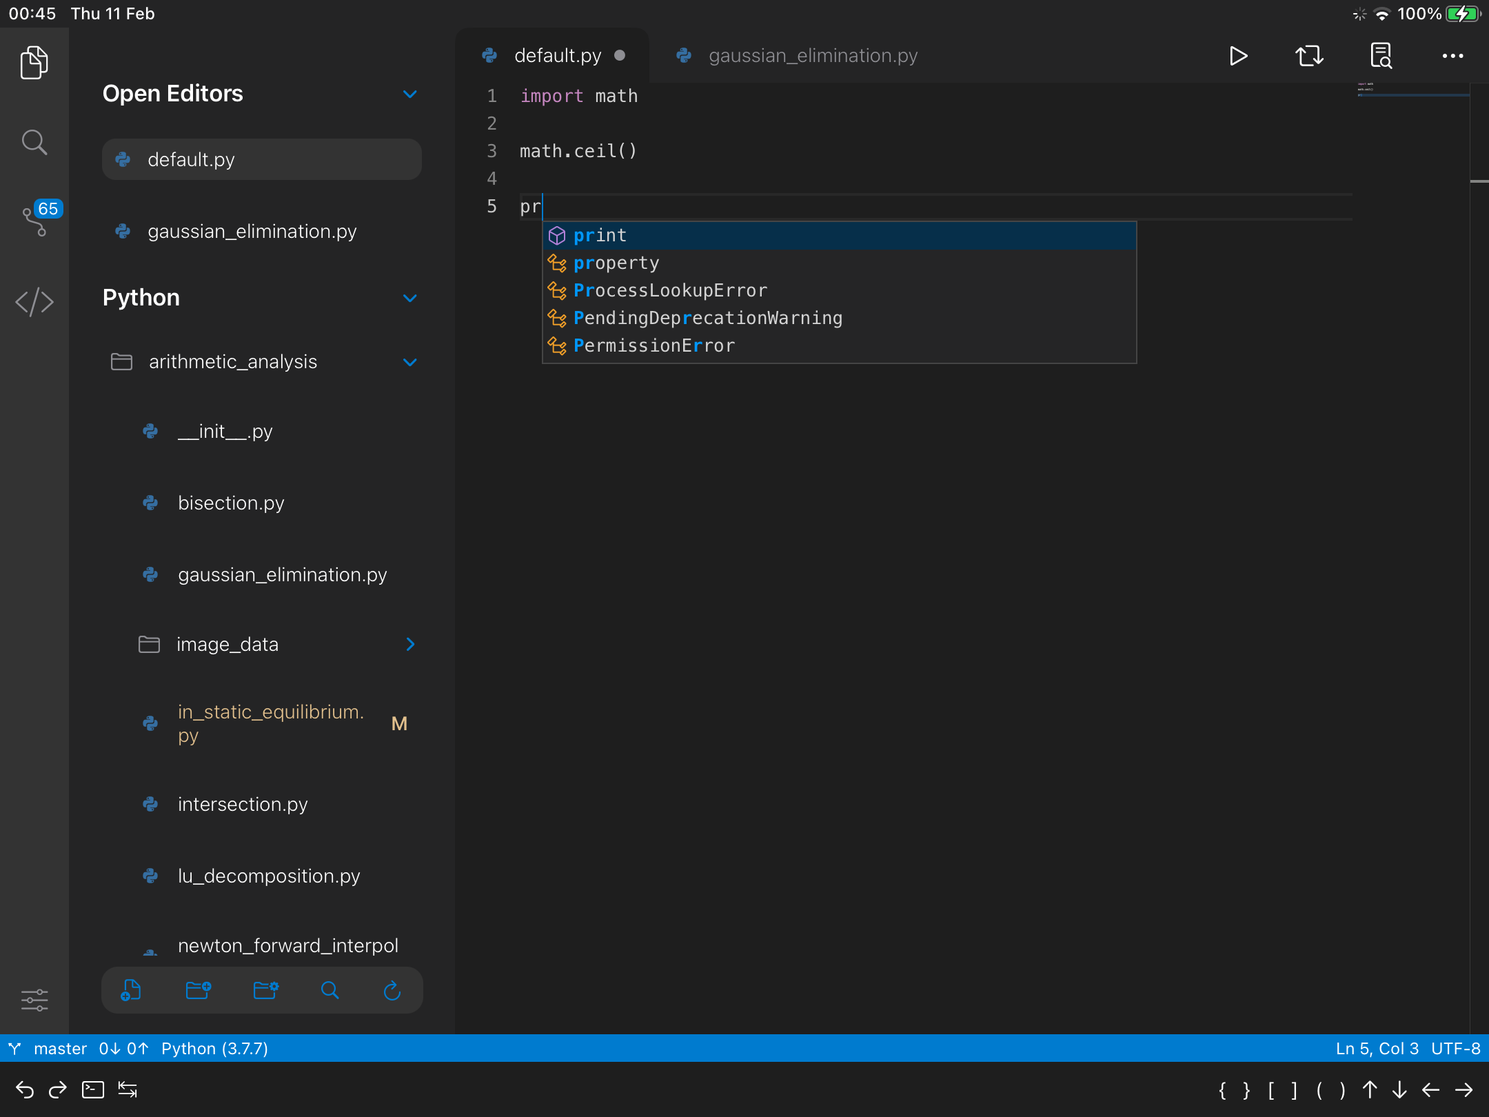Open bisection.py from the file tree
Image resolution: width=1489 pixels, height=1117 pixels.
coord(231,503)
